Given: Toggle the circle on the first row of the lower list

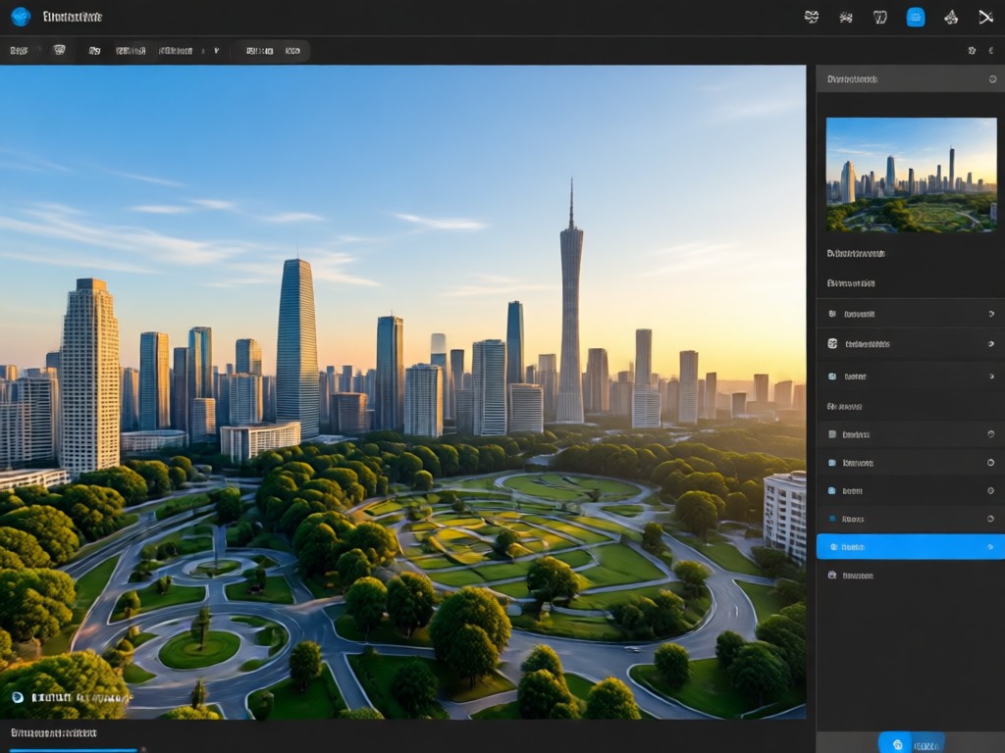Looking at the screenshot, I should 990,434.
